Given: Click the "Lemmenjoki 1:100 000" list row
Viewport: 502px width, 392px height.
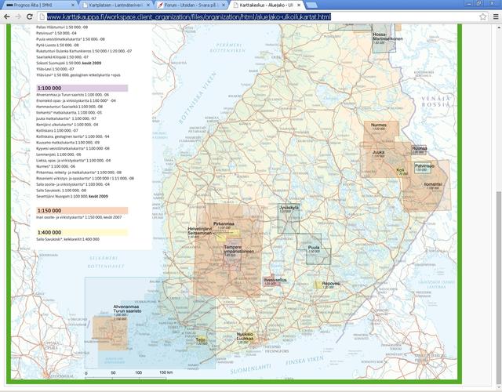Looking at the screenshot, I should click(59, 154).
